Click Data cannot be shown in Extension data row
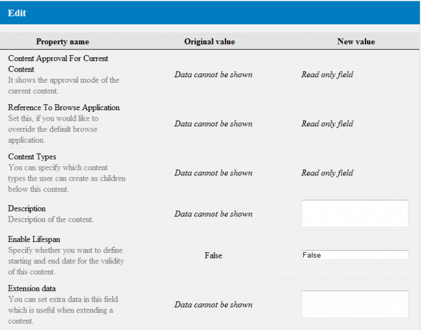 (213, 305)
